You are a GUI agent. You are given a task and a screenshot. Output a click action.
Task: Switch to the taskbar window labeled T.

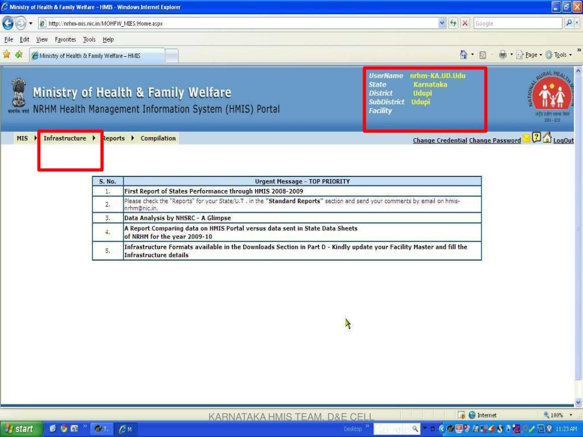pyautogui.click(x=101, y=429)
